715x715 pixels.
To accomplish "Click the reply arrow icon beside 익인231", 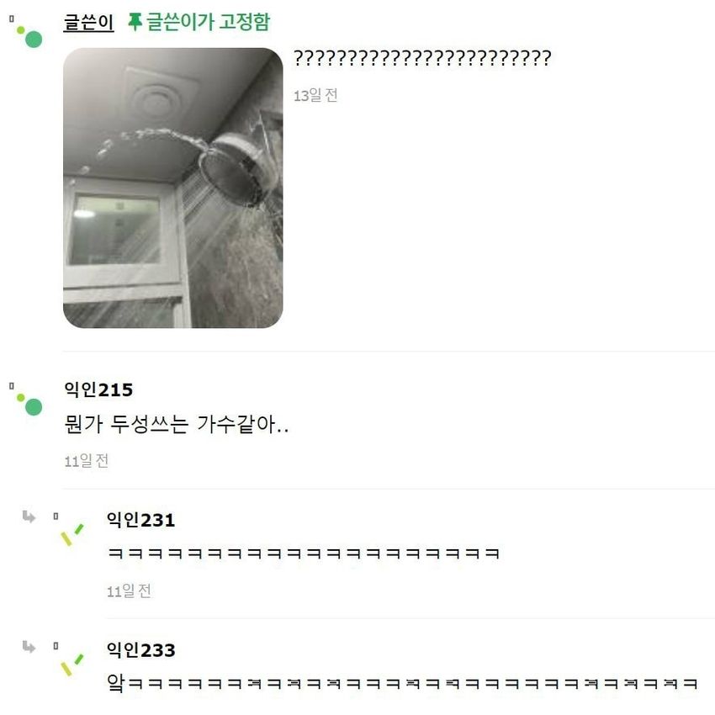I will [29, 516].
